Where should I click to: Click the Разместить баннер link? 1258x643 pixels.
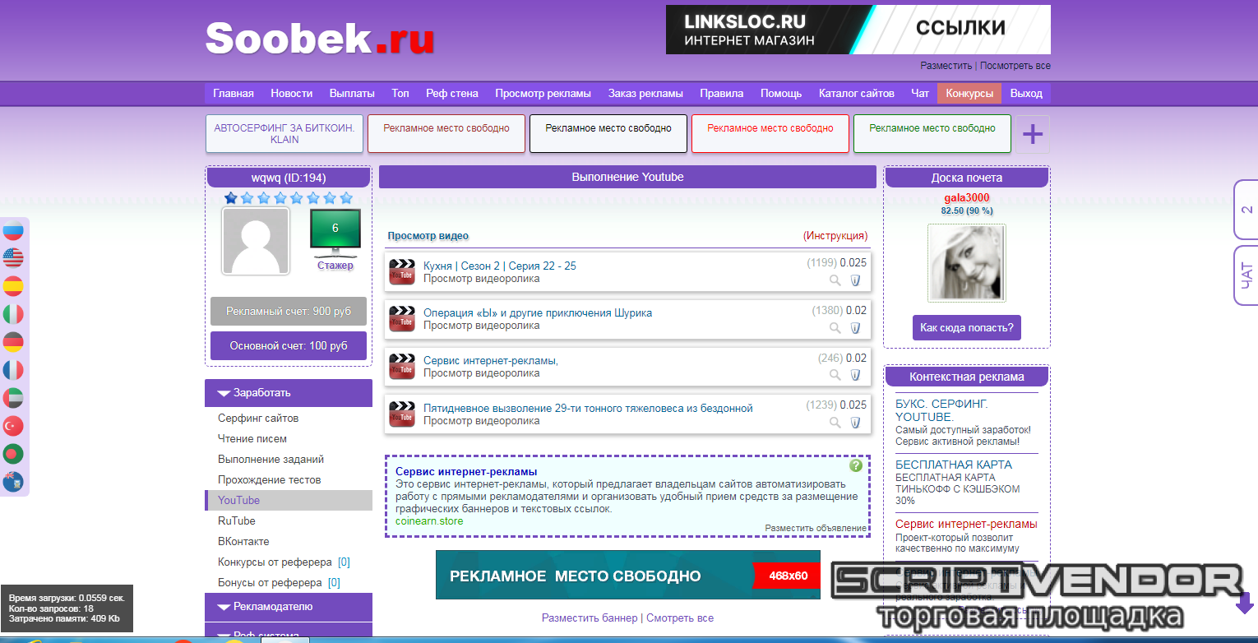click(x=590, y=618)
